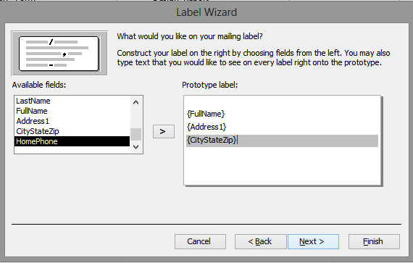Select FullName in Available fields

tap(72, 111)
